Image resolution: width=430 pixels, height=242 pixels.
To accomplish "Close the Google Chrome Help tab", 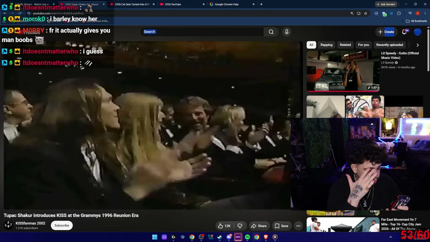I will click(x=254, y=4).
